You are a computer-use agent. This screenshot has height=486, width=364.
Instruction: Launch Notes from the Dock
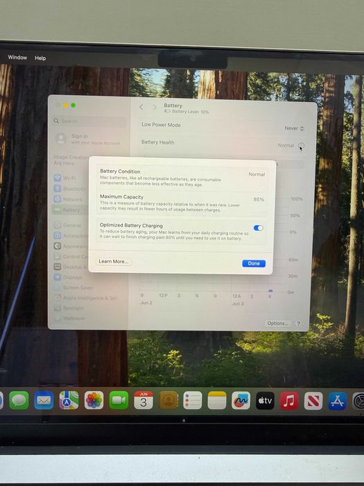click(x=216, y=400)
